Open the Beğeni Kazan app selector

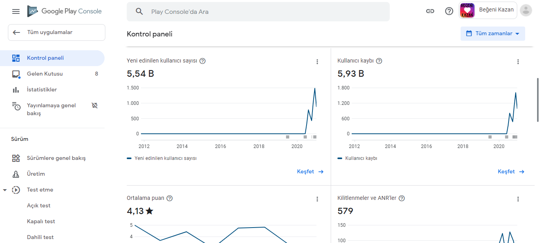(488, 11)
